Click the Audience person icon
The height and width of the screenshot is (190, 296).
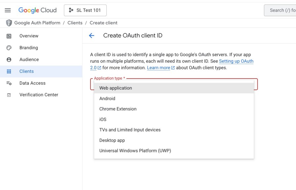coord(9,59)
